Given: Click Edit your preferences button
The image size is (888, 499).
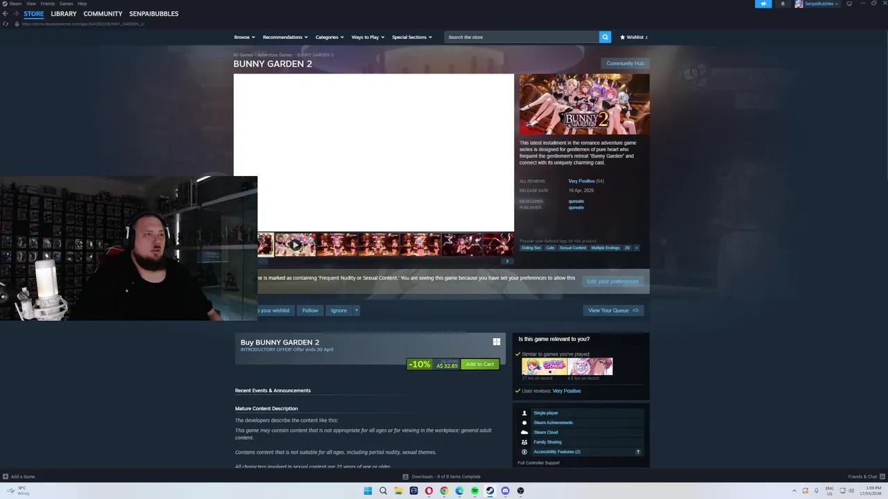Looking at the screenshot, I should (x=613, y=281).
